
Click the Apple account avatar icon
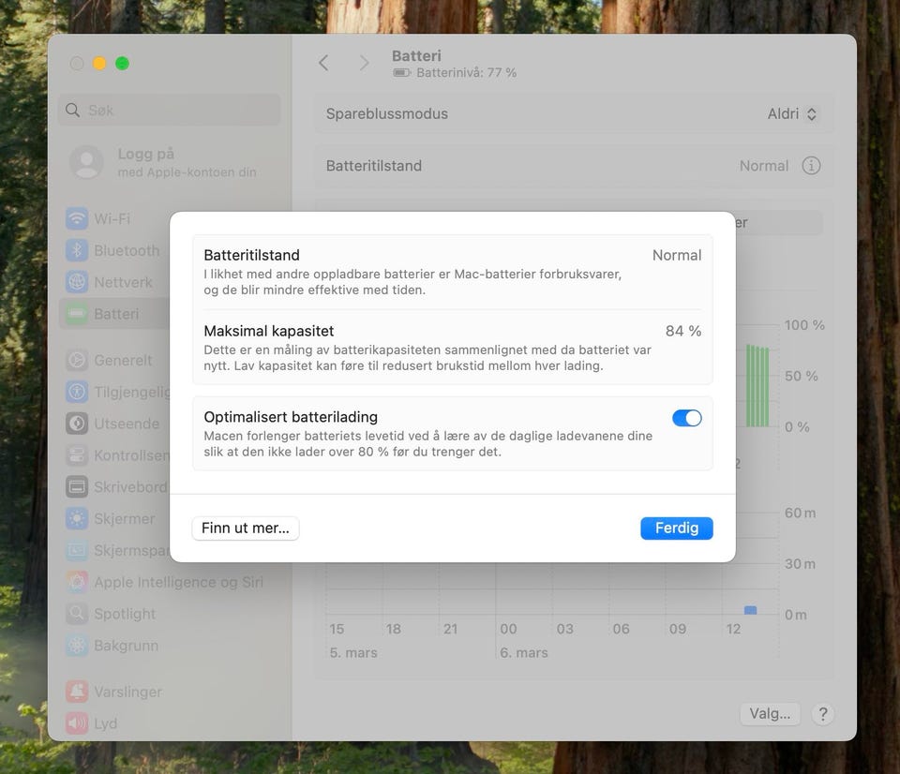pyautogui.click(x=86, y=162)
